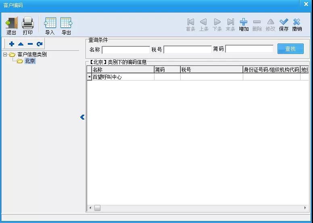This screenshot has width=313, height=223.
Task: Click the 税号 column header
Action: tap(212, 70)
